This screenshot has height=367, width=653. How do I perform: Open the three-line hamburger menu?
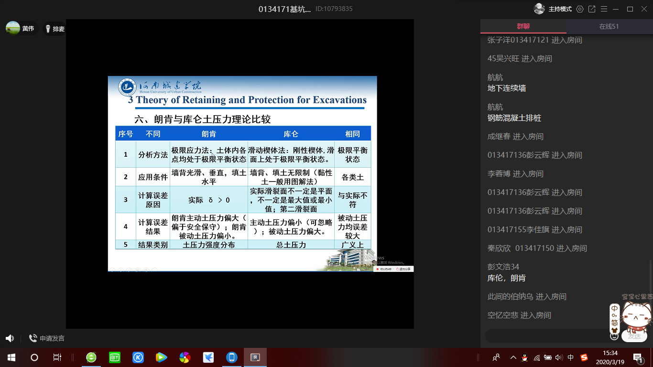tap(604, 9)
